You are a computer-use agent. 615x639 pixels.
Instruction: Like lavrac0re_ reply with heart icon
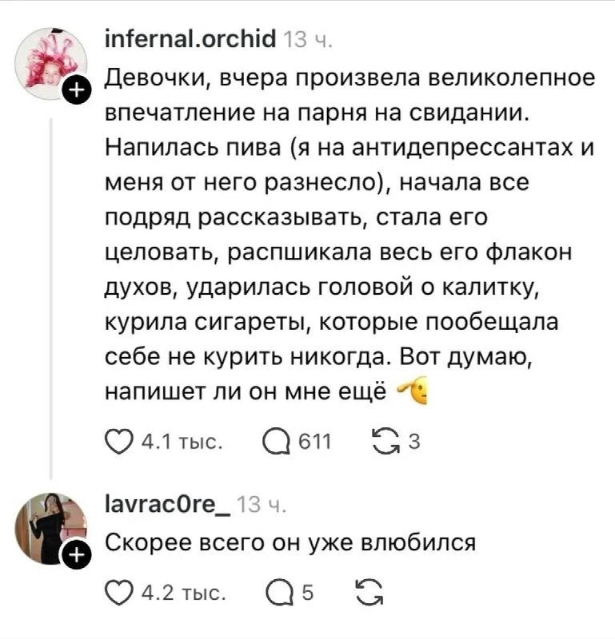coord(118,593)
